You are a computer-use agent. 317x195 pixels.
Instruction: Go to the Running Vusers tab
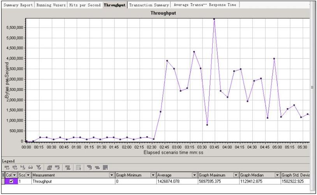pos(51,5)
